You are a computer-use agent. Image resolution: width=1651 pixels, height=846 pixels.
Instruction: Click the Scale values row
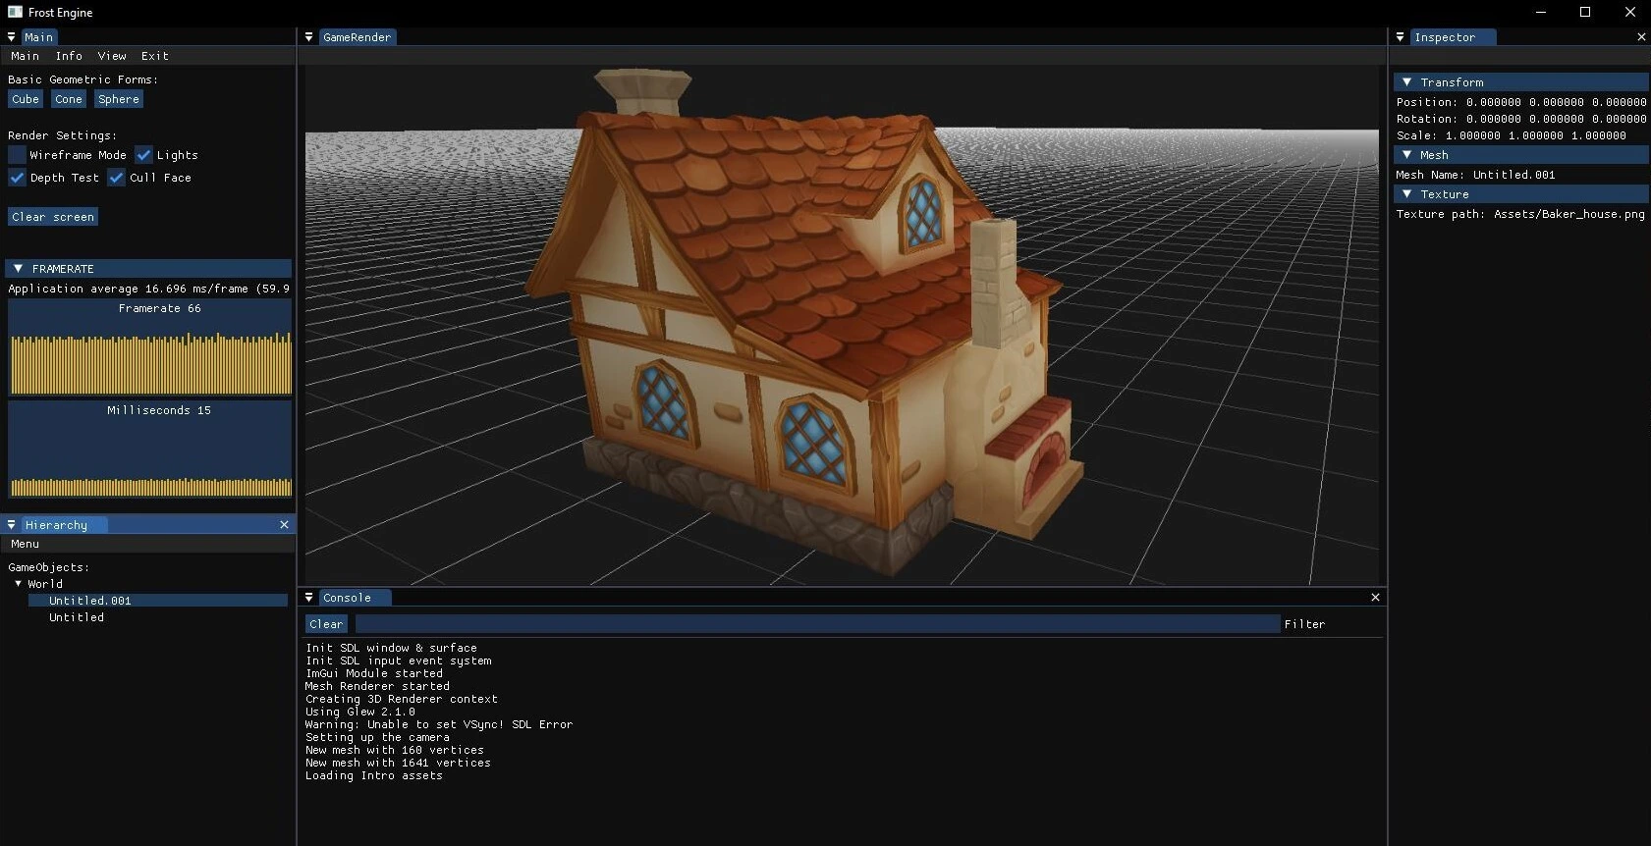click(1512, 135)
